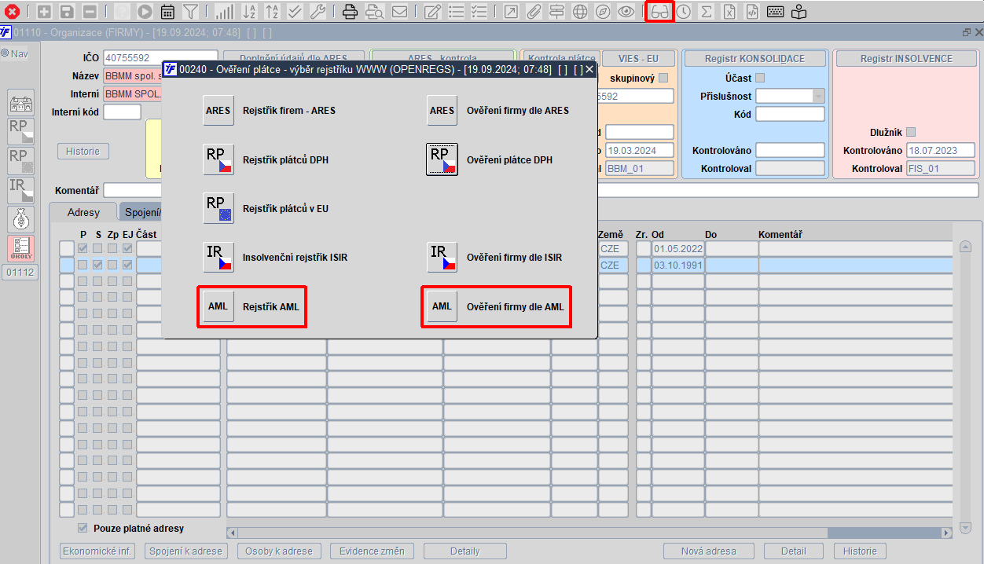Click the red cancel X toolbar icon
The width and height of the screenshot is (984, 564).
tap(13, 12)
